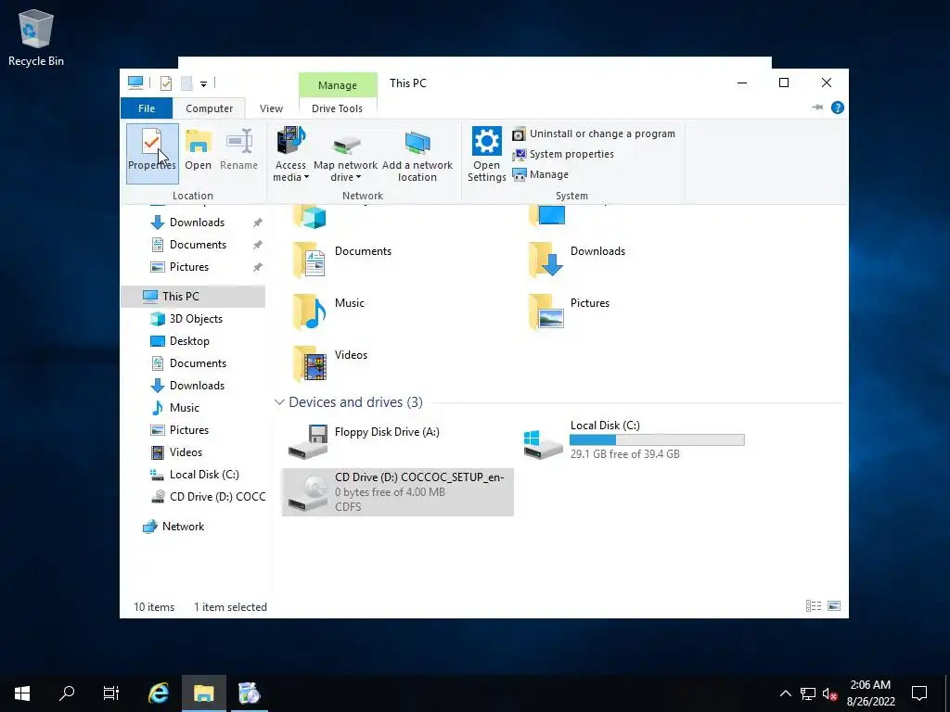Screen dimensions: 950x712
Task: Click Local Disk (C:) capacity bar
Action: coord(657,440)
